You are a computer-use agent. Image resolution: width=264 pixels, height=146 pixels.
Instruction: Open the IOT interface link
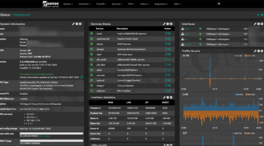[x=186, y=39]
